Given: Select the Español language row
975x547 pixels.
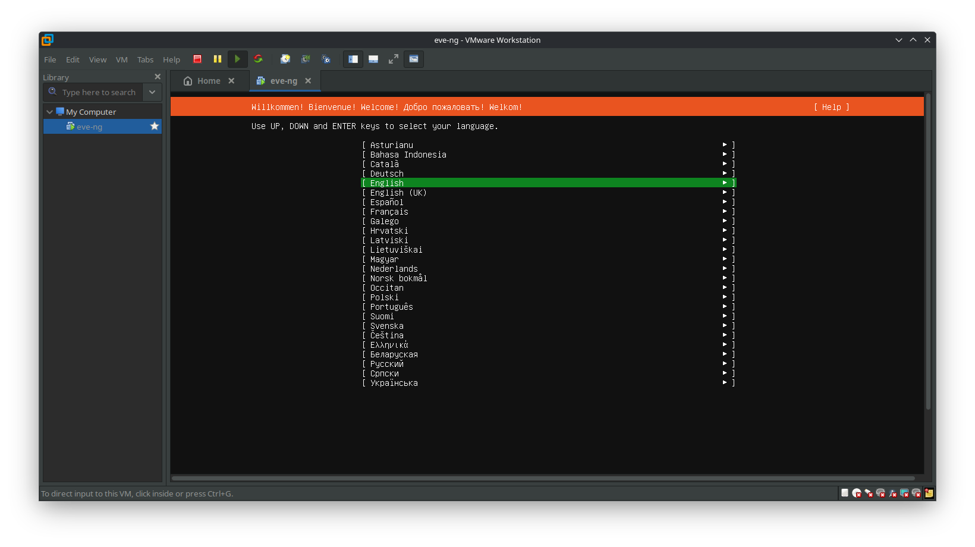Looking at the screenshot, I should pos(549,202).
